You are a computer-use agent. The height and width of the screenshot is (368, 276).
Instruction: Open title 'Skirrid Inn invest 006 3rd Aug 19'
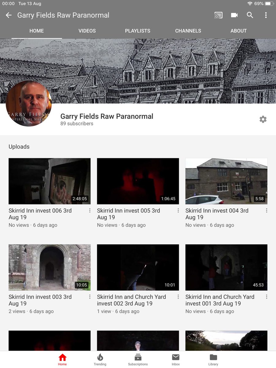click(x=40, y=214)
